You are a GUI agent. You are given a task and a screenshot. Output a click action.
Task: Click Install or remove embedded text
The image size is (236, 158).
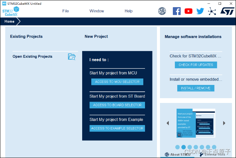pyautogui.click(x=196, y=80)
